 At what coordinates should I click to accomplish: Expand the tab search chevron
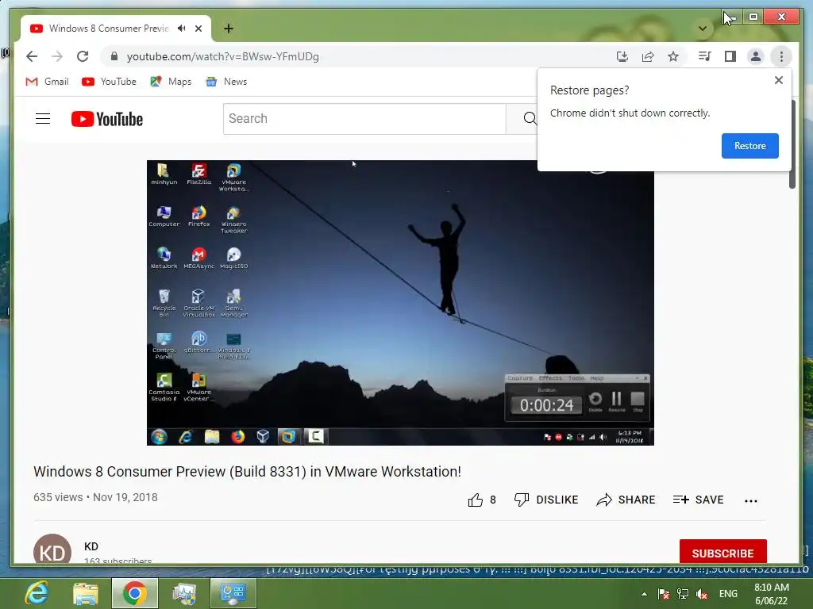pyautogui.click(x=703, y=29)
